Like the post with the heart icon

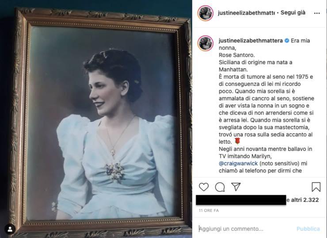(x=204, y=187)
